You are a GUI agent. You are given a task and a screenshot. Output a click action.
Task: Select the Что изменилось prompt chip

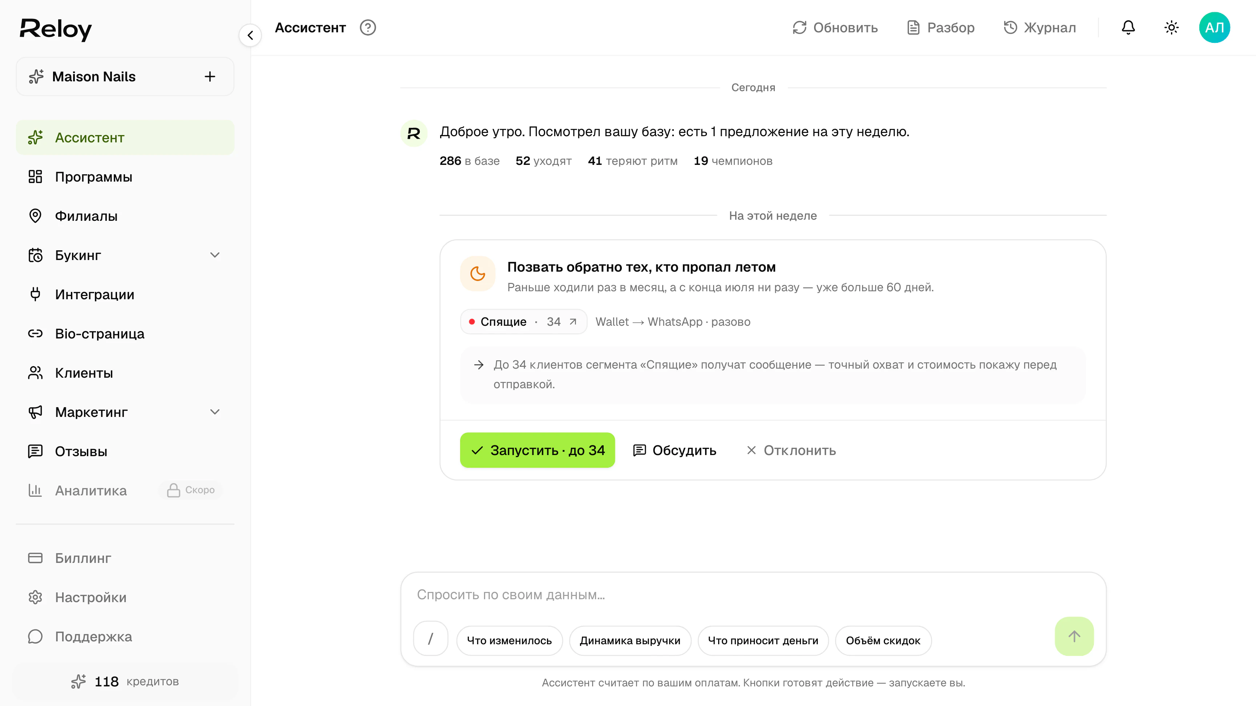[509, 641]
